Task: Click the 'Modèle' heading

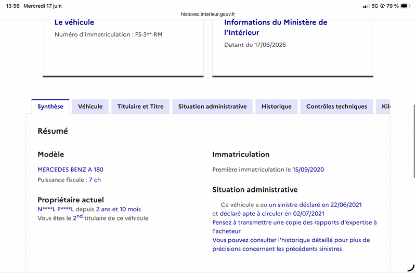Action: [50, 154]
